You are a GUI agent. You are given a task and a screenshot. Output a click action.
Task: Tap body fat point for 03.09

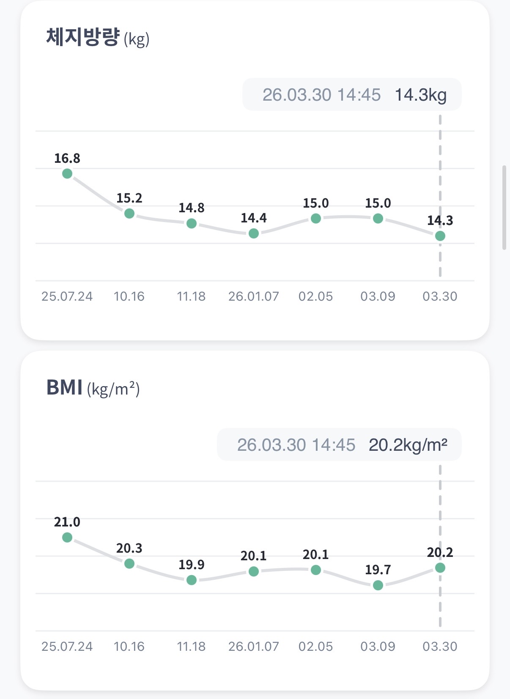[378, 219]
